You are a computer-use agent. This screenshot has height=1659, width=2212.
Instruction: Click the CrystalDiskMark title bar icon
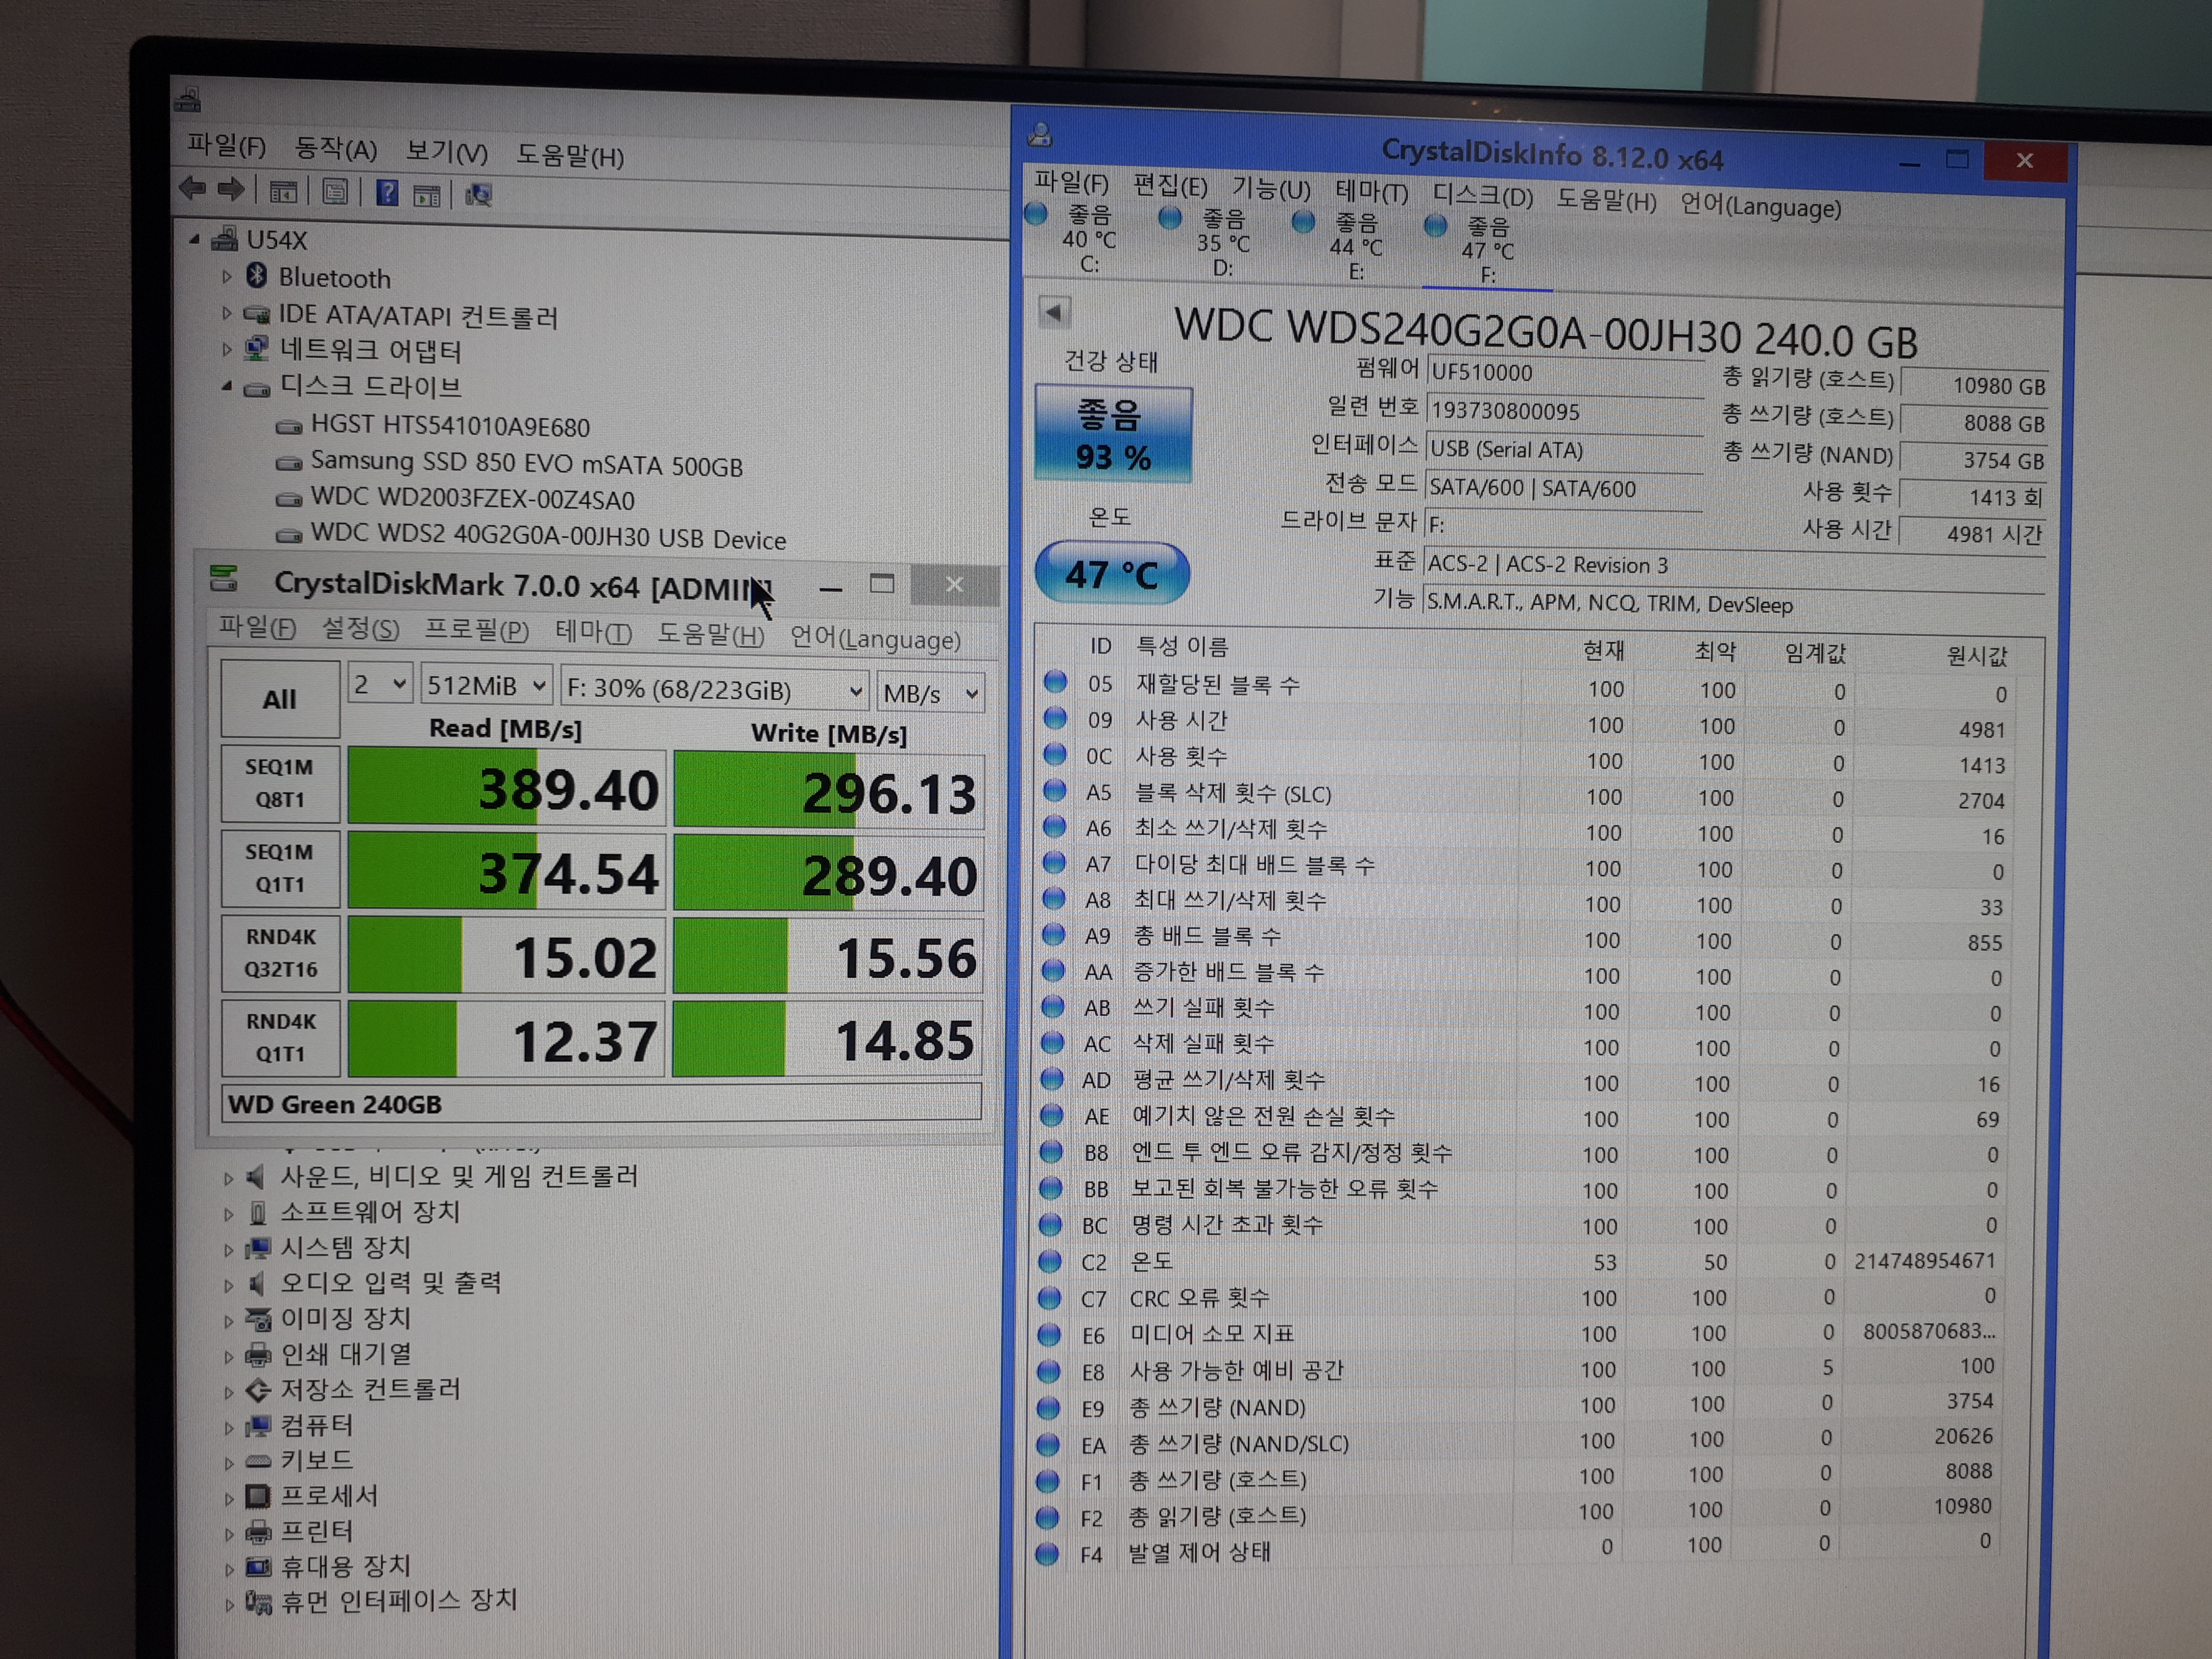coord(224,578)
